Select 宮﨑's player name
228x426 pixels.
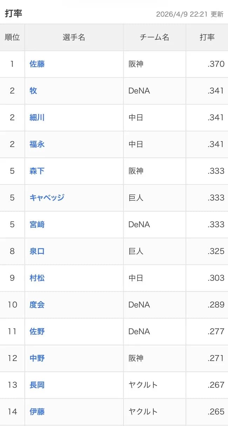pyautogui.click(x=37, y=225)
